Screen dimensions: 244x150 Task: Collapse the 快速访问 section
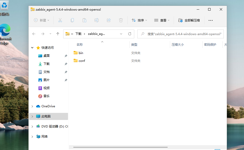32,47
